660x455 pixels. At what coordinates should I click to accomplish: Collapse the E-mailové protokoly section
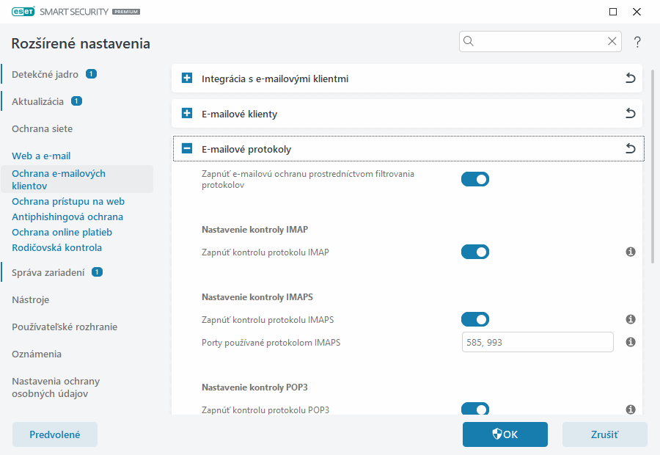(x=187, y=149)
